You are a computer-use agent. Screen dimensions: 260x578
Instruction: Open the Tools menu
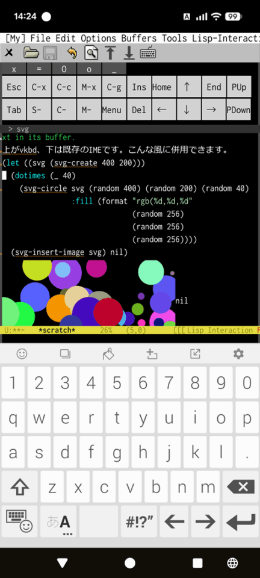(175, 38)
